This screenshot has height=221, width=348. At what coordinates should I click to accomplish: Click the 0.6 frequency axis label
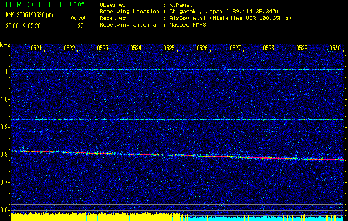(x=4, y=210)
